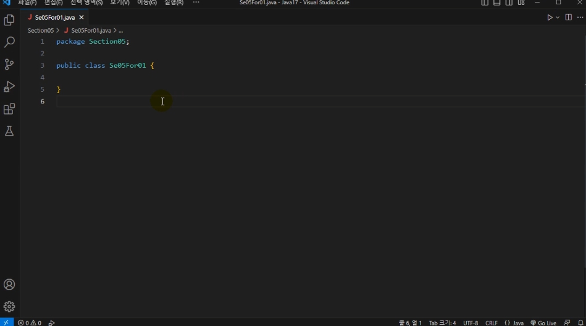Open the Accounts icon in activity bar
This screenshot has height=326, width=586.
(9, 285)
